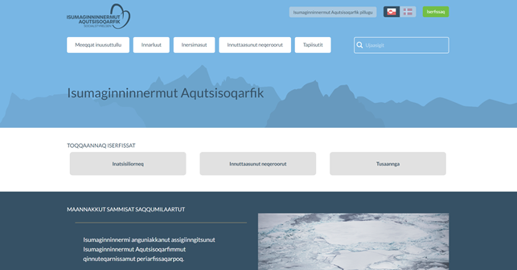Click the Maannakkut sammisat saqqumilaartut heading
517x270 pixels.
coord(126,210)
